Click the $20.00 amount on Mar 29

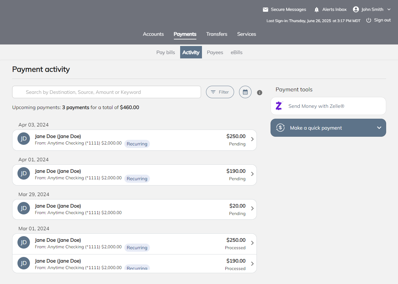(237, 206)
